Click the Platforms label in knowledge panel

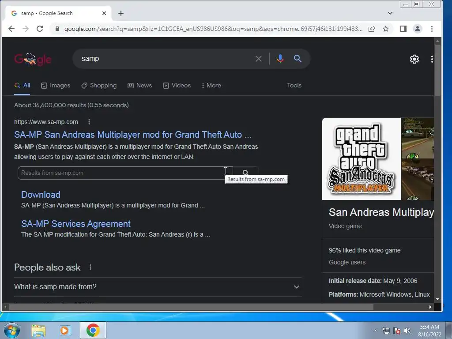343,294
